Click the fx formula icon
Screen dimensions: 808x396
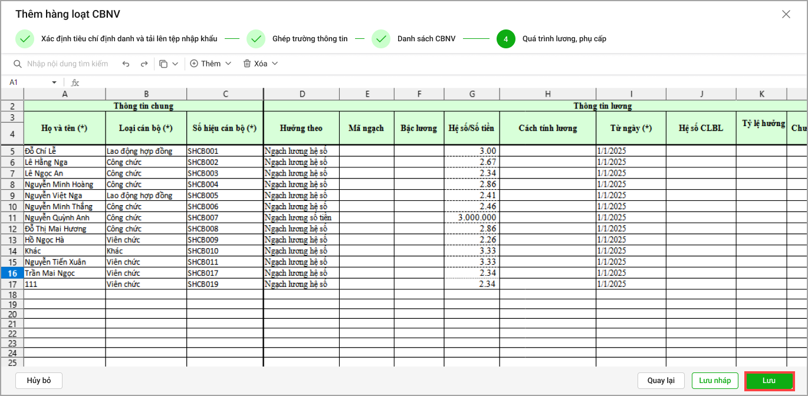[75, 82]
